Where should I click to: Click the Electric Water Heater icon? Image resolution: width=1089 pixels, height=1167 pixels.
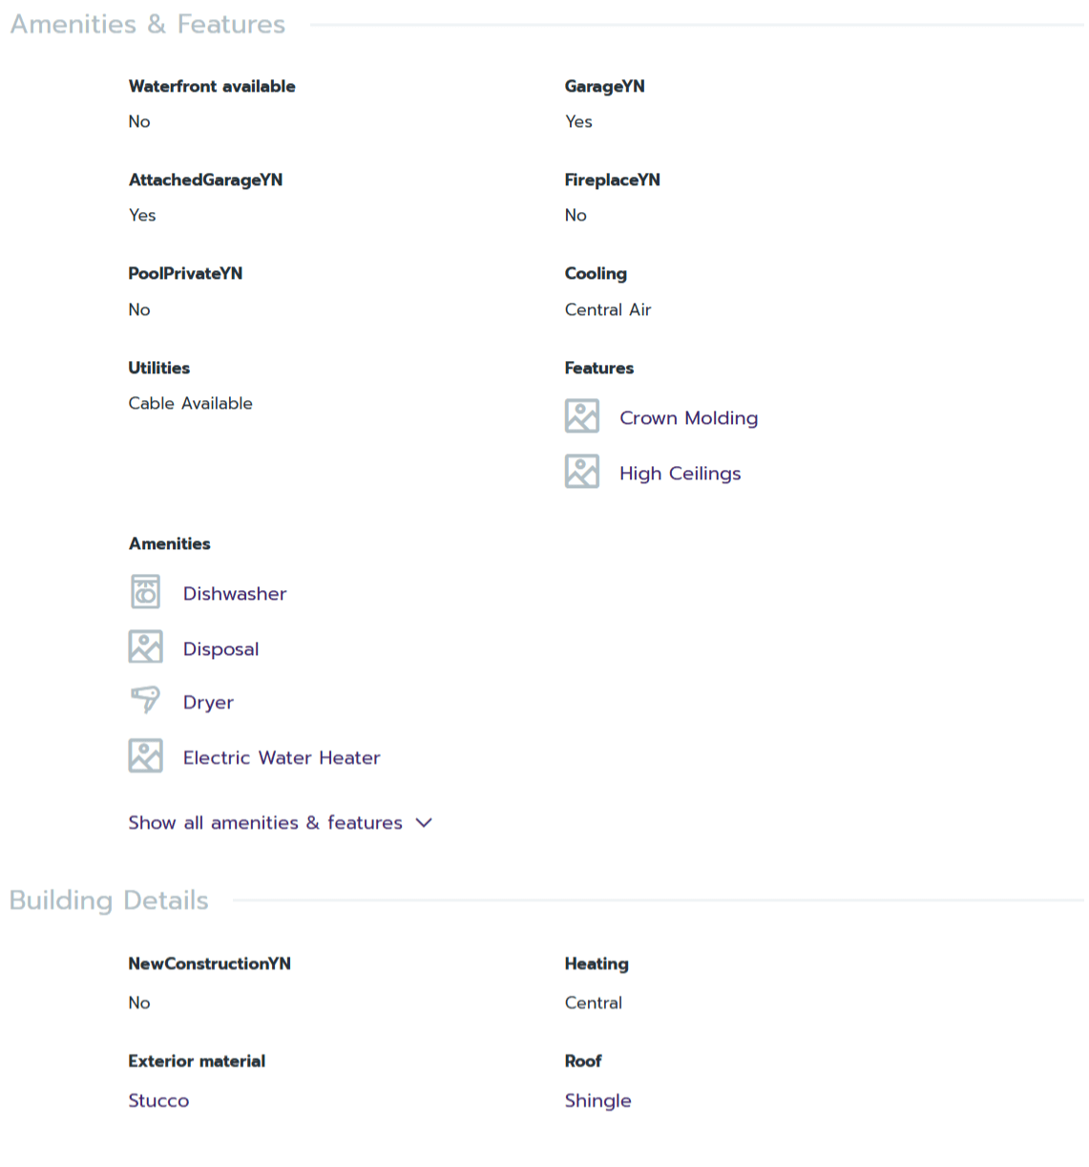tap(145, 756)
